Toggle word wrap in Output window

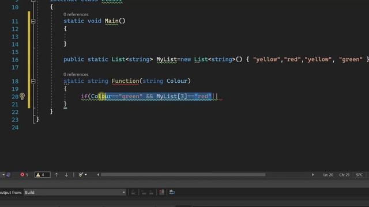(172, 192)
